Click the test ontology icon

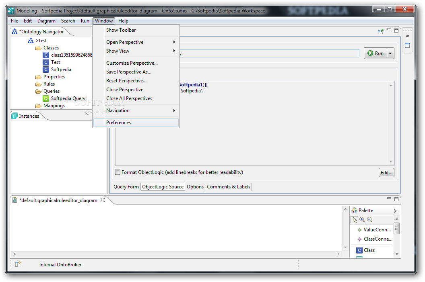(x=31, y=41)
